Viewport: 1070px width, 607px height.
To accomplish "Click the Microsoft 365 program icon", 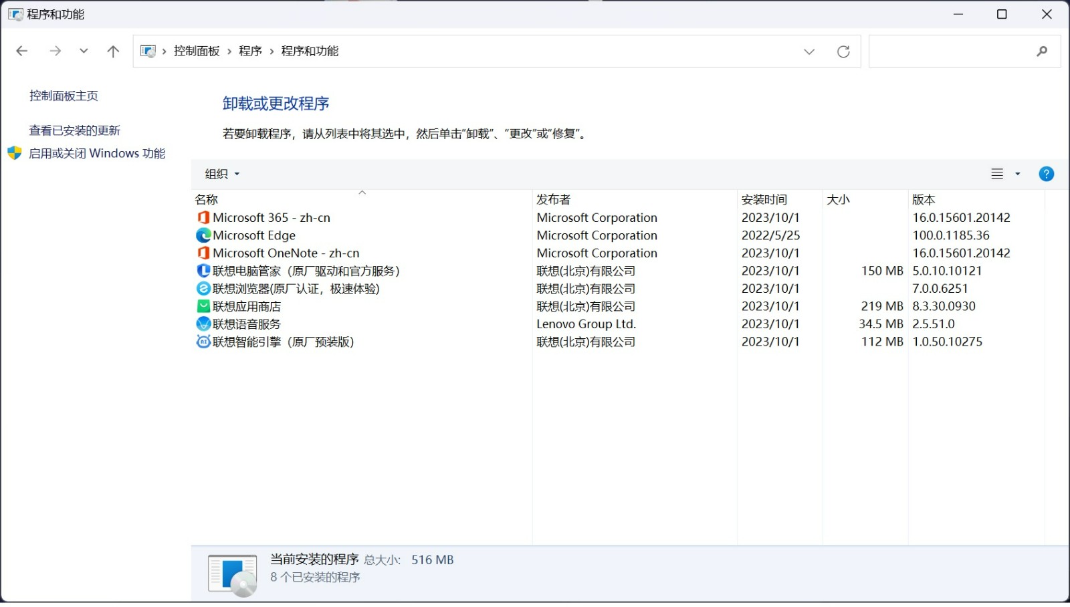I will click(203, 218).
